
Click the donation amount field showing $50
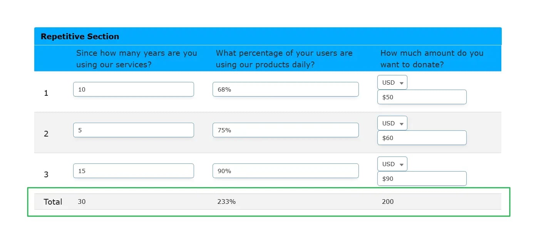coord(422,97)
